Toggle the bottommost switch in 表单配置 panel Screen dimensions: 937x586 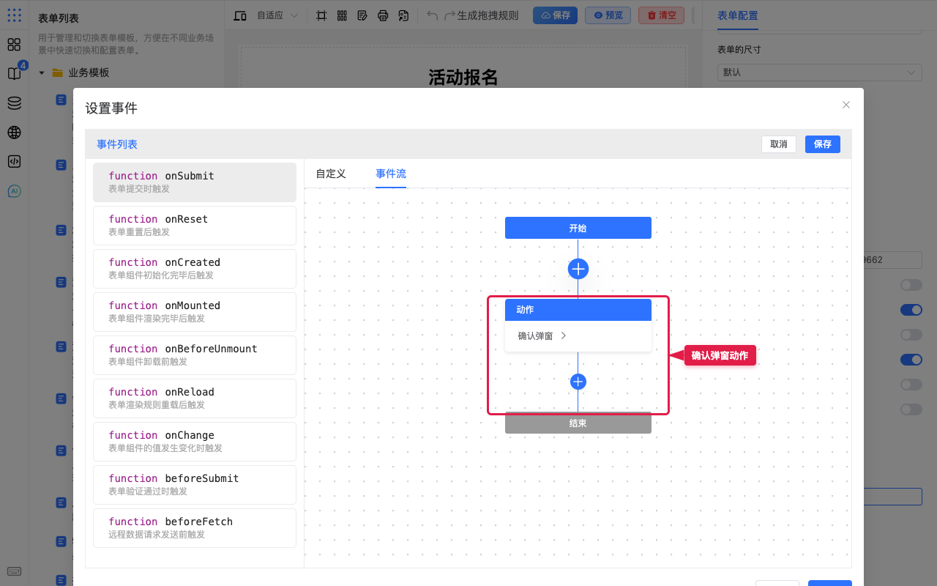(x=911, y=409)
